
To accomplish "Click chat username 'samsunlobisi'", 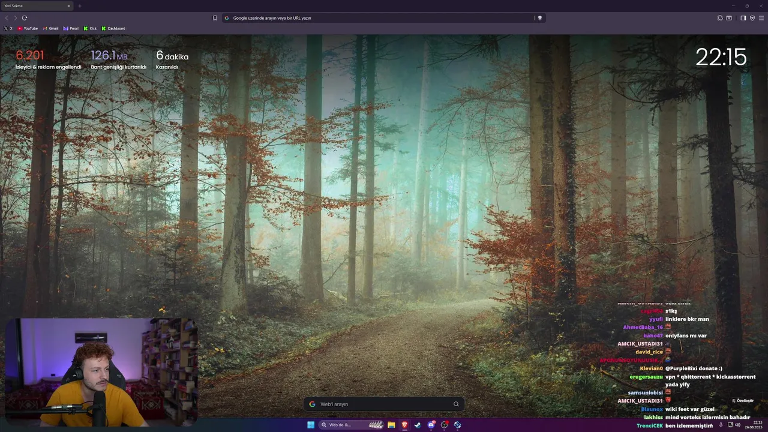I will pos(645,392).
